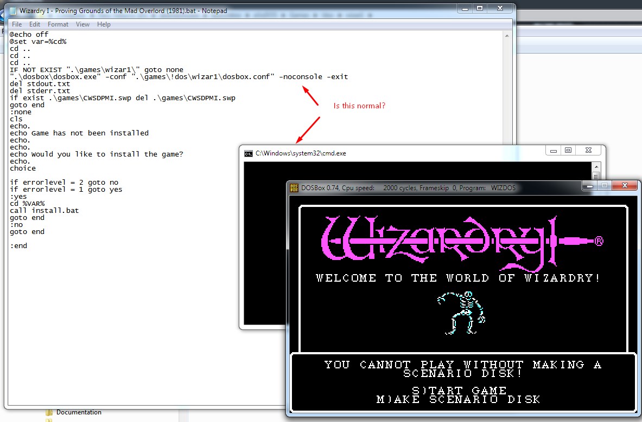Click the 'if errorlevel = 1 goto yes' line

coord(66,190)
